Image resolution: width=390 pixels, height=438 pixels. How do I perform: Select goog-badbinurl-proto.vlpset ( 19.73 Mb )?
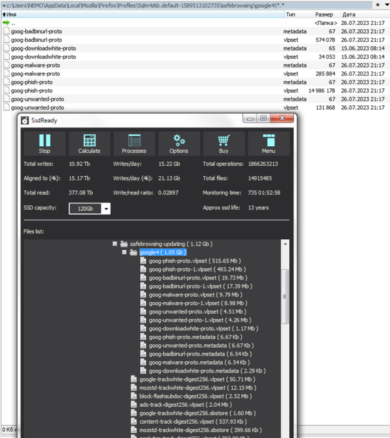(198, 278)
